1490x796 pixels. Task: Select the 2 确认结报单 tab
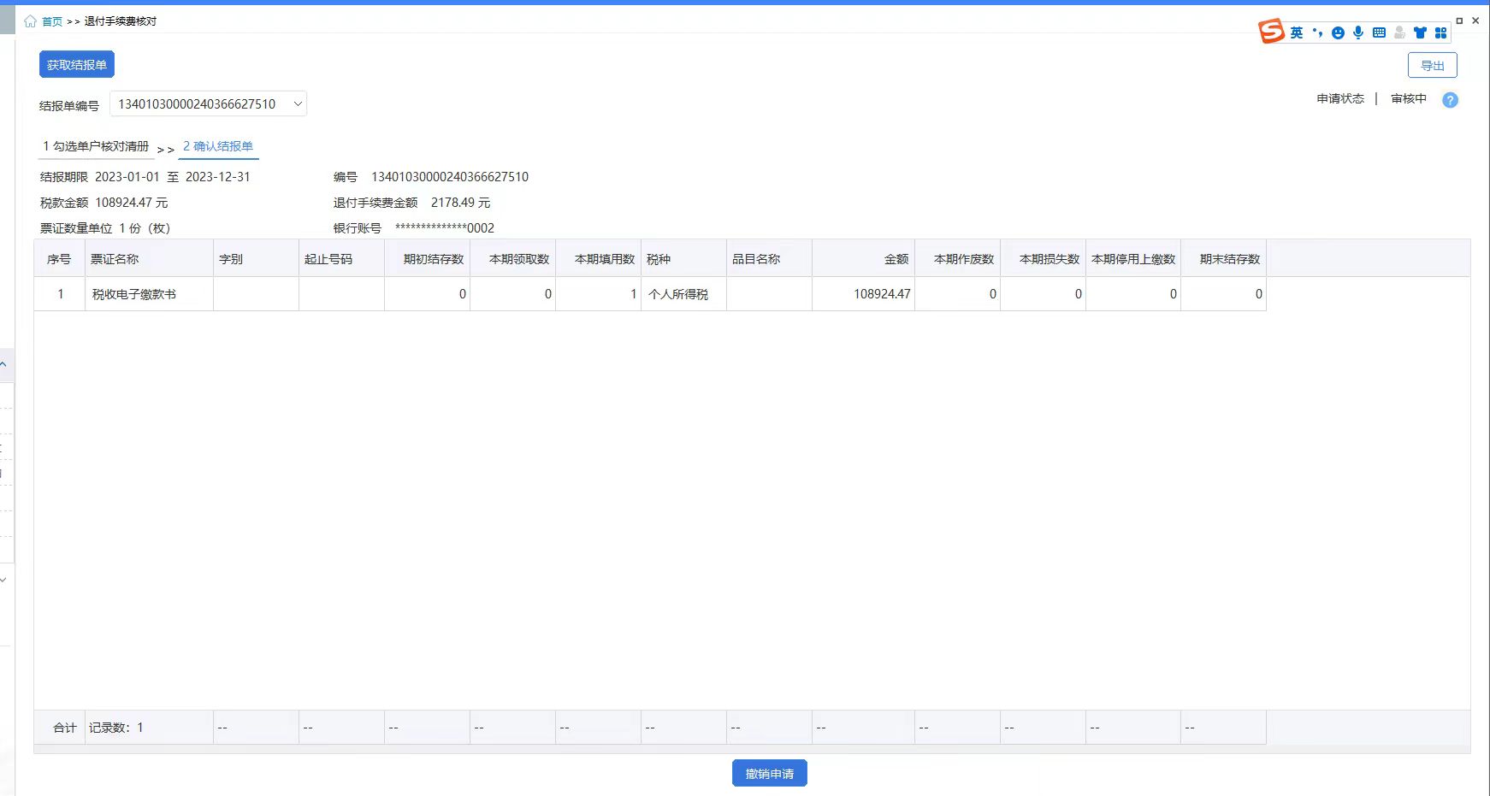tap(218, 147)
